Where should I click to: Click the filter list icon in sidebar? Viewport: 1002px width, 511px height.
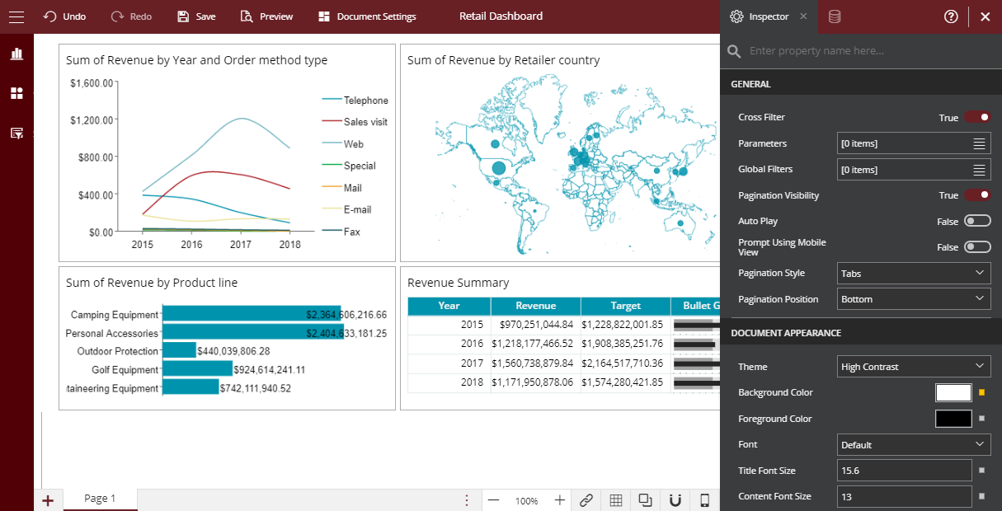(x=16, y=133)
